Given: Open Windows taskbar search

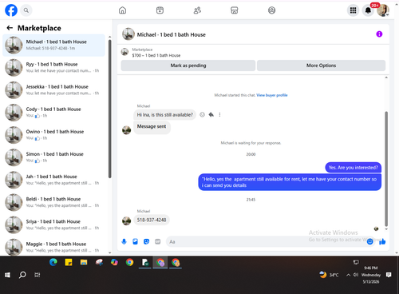Looking at the screenshot, I should point(22,275).
